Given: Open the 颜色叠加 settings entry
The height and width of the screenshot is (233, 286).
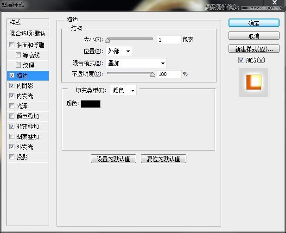Looking at the screenshot, I should pos(27,116).
